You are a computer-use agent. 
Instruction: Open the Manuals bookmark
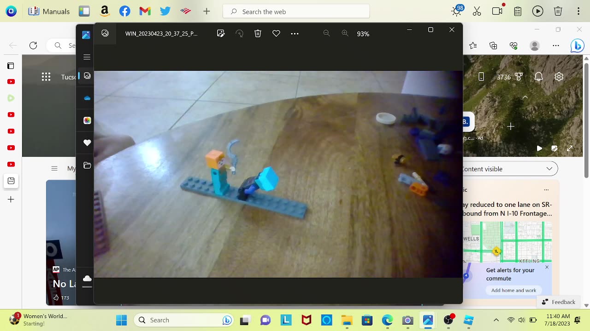tap(49, 11)
